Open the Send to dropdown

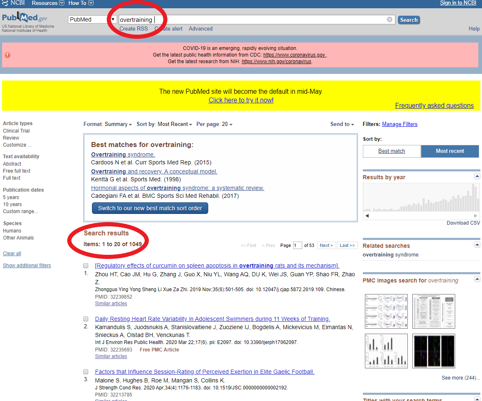[x=342, y=124]
